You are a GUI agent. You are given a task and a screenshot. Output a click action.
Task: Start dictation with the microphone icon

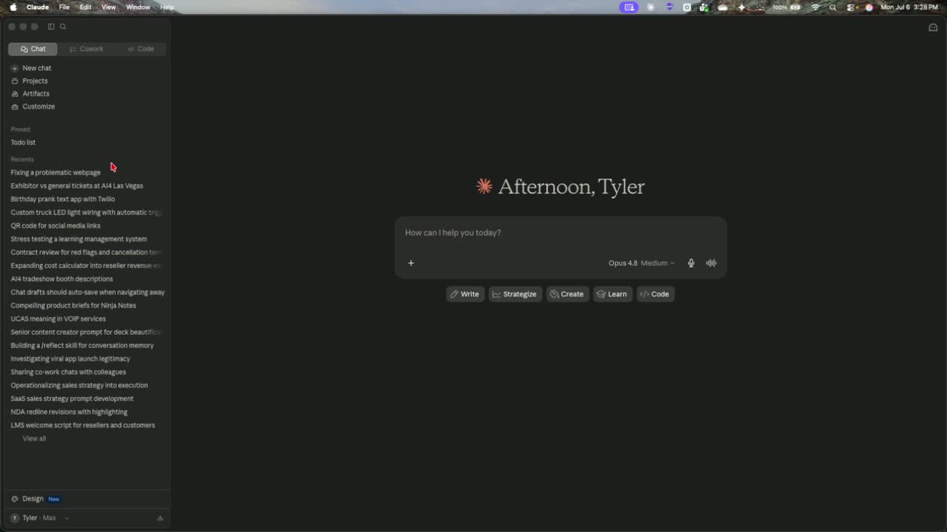click(691, 263)
